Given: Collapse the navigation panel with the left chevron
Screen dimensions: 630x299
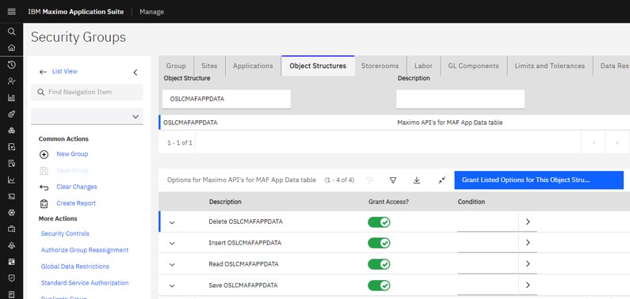Looking at the screenshot, I should pos(136,72).
